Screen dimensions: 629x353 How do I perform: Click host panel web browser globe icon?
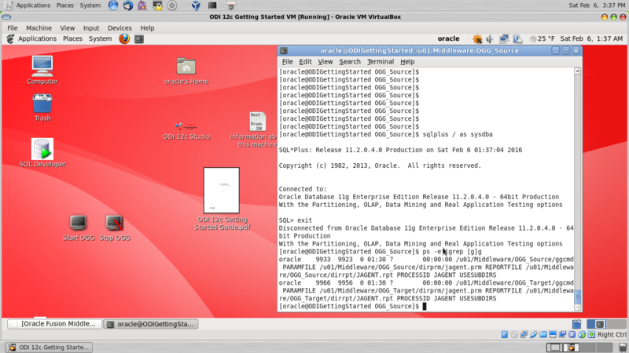point(113,5)
